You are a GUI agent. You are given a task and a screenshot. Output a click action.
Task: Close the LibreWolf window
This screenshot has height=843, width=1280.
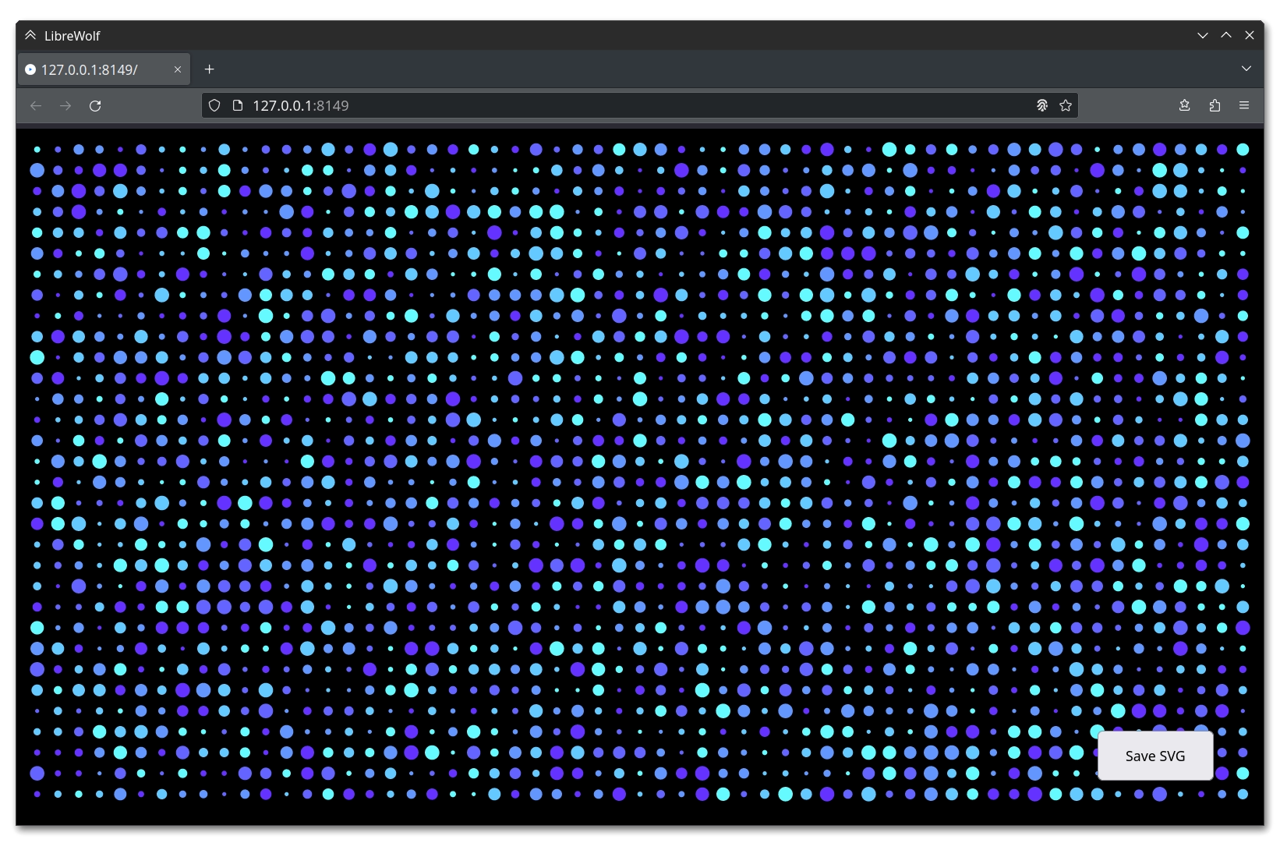point(1250,35)
